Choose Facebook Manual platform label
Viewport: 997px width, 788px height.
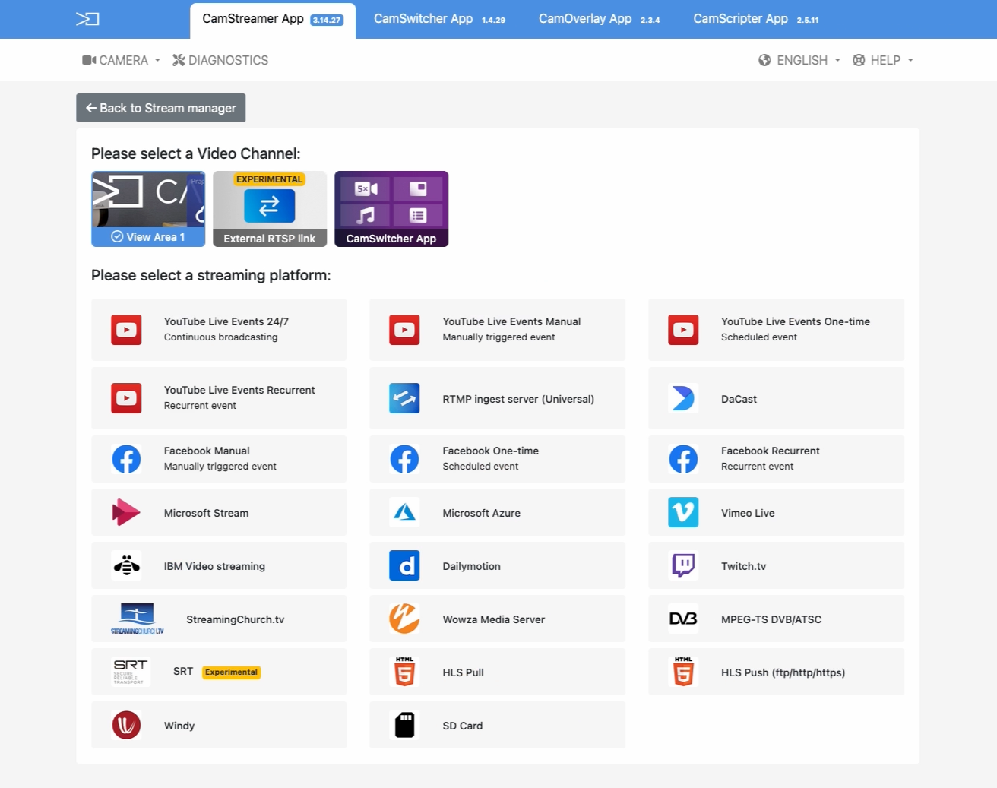point(207,451)
